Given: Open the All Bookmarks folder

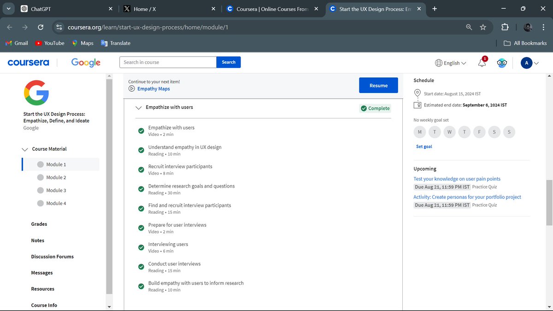Looking at the screenshot, I should tap(525, 43).
